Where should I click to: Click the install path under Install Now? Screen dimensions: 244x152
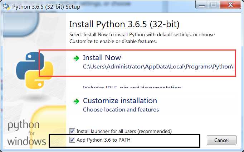158,67
